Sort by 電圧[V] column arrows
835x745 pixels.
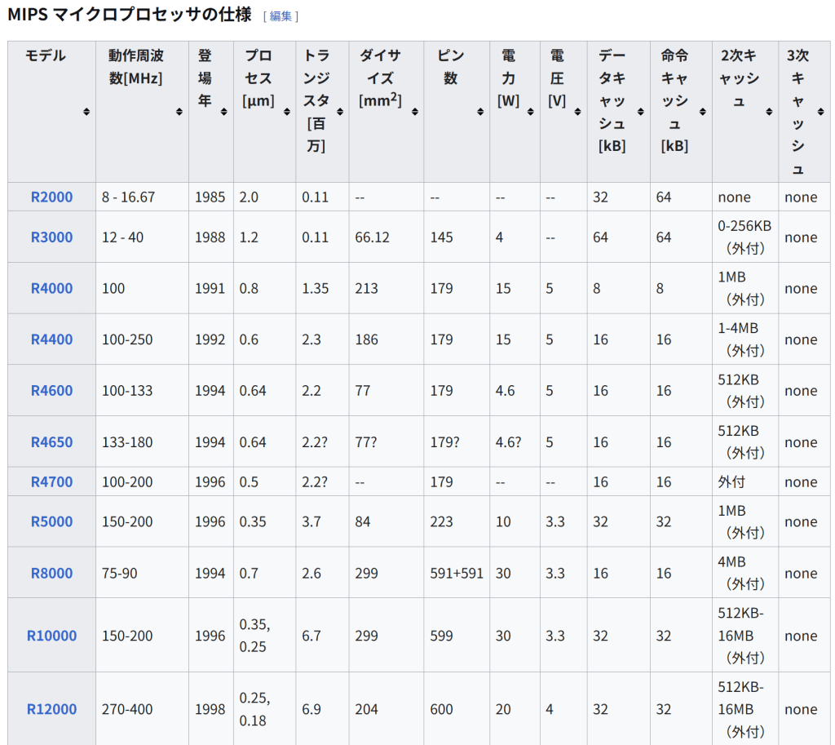click(578, 112)
